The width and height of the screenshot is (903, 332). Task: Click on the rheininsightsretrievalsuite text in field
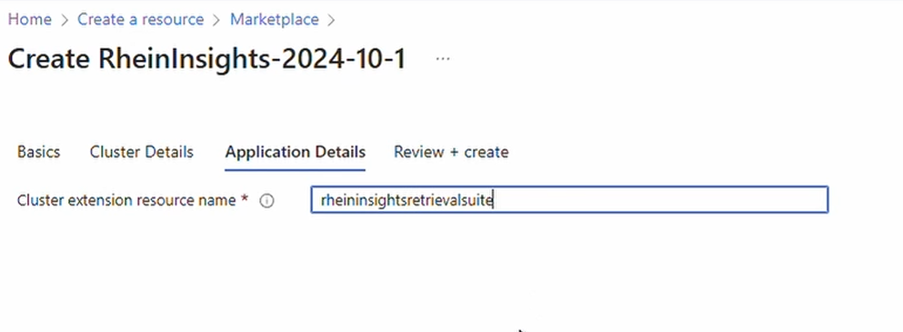406,201
